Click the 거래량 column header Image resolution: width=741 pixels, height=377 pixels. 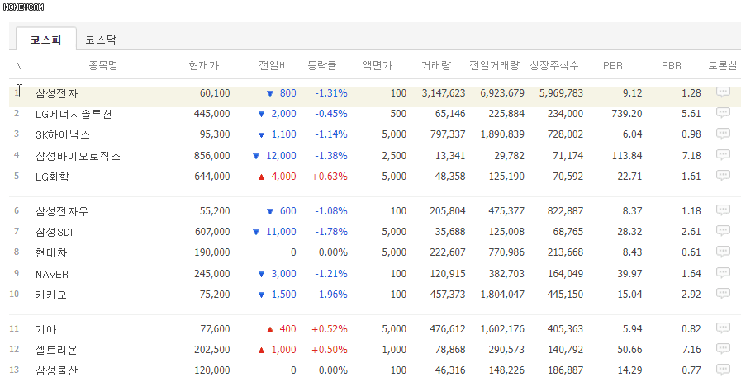(435, 66)
